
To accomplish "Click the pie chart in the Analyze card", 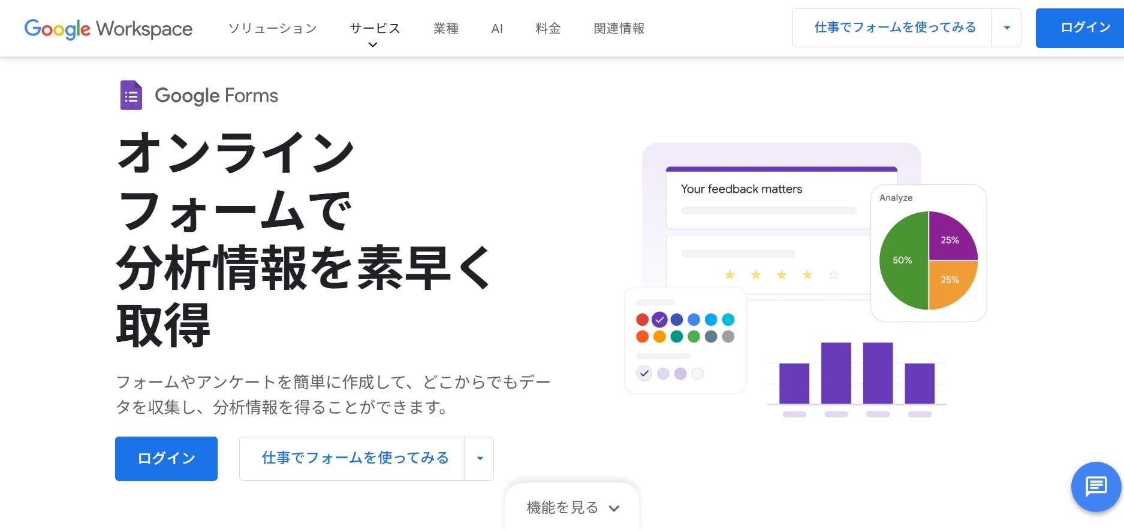I will (x=929, y=261).
